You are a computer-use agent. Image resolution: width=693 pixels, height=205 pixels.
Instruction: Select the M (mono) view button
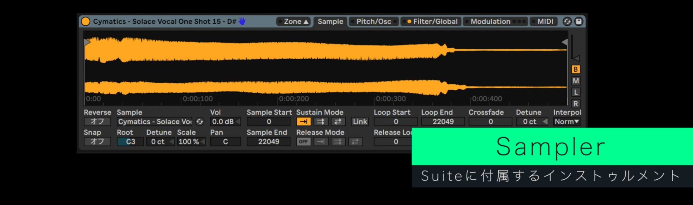[x=576, y=81]
